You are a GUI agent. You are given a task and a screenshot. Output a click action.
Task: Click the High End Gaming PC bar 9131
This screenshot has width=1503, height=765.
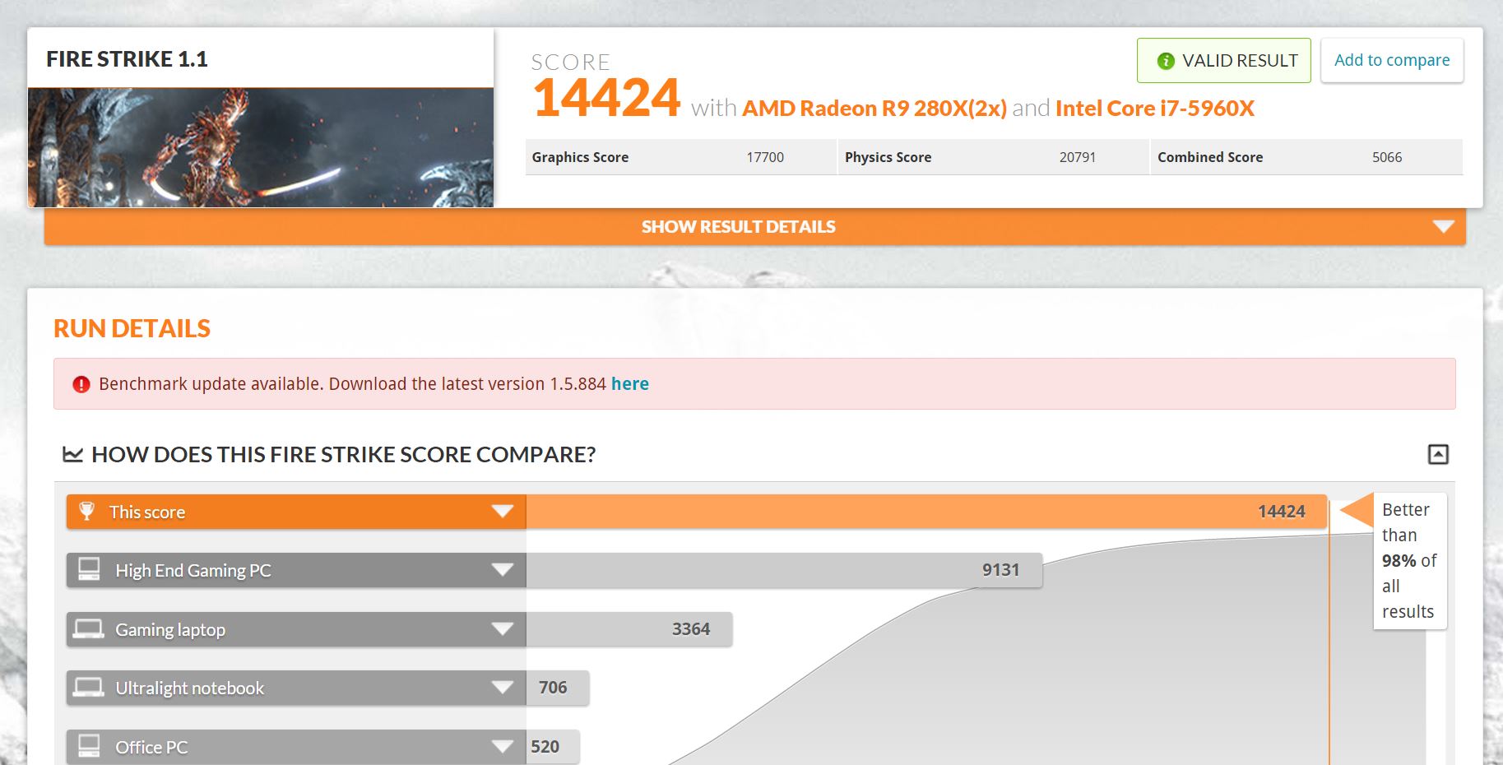[x=784, y=570]
